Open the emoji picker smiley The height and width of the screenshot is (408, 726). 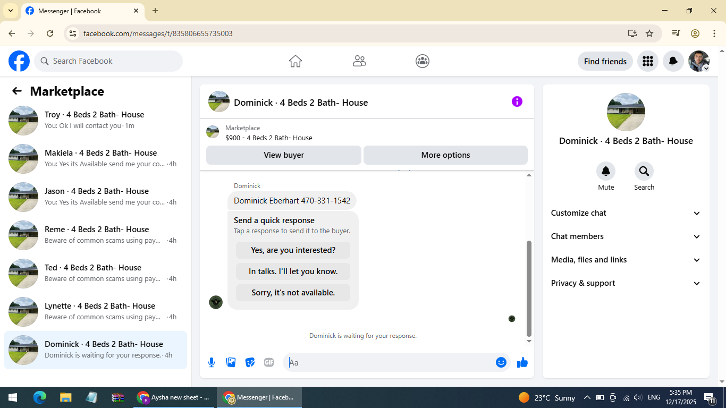pos(501,362)
